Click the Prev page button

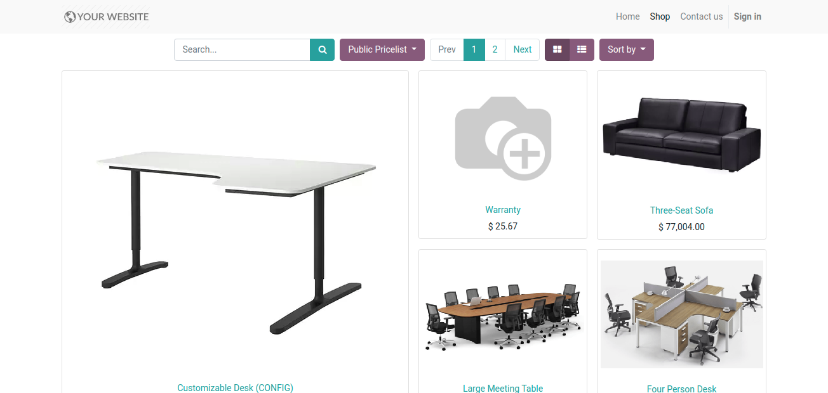coord(447,49)
